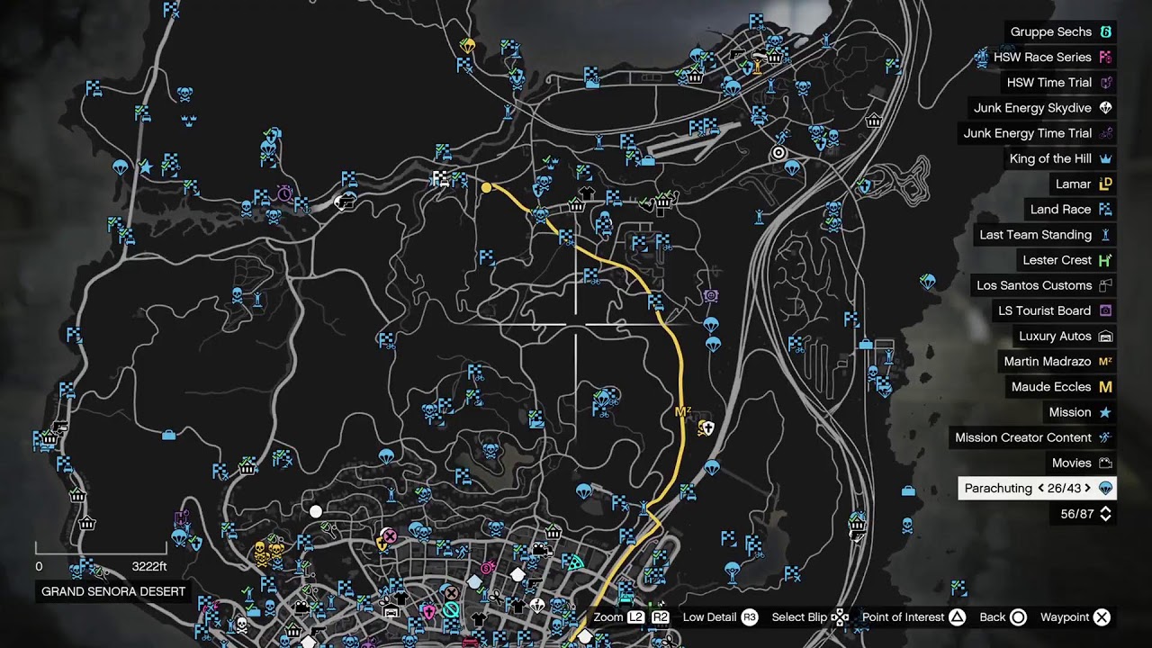Go to next Parachuting blip with right arrow
The height and width of the screenshot is (648, 1152).
pyautogui.click(x=1087, y=488)
